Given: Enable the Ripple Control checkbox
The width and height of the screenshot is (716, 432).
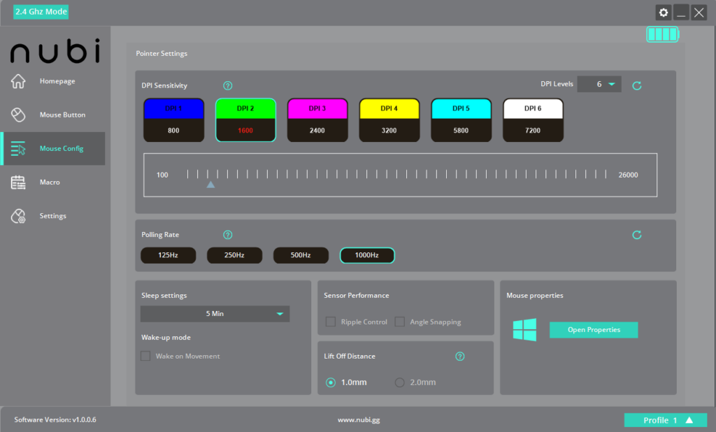Looking at the screenshot, I should [x=331, y=322].
